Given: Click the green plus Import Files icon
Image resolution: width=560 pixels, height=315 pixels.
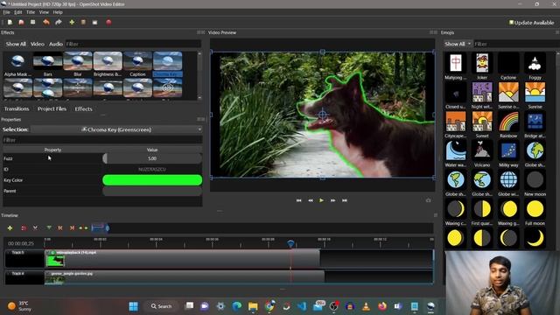Looking at the screenshot, I should 72,22.
